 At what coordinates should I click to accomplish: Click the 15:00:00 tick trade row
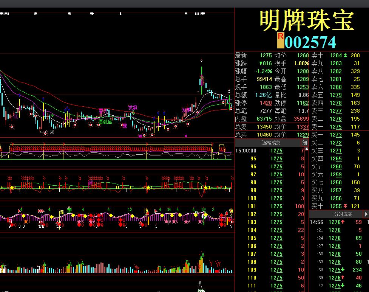[x=270, y=151]
